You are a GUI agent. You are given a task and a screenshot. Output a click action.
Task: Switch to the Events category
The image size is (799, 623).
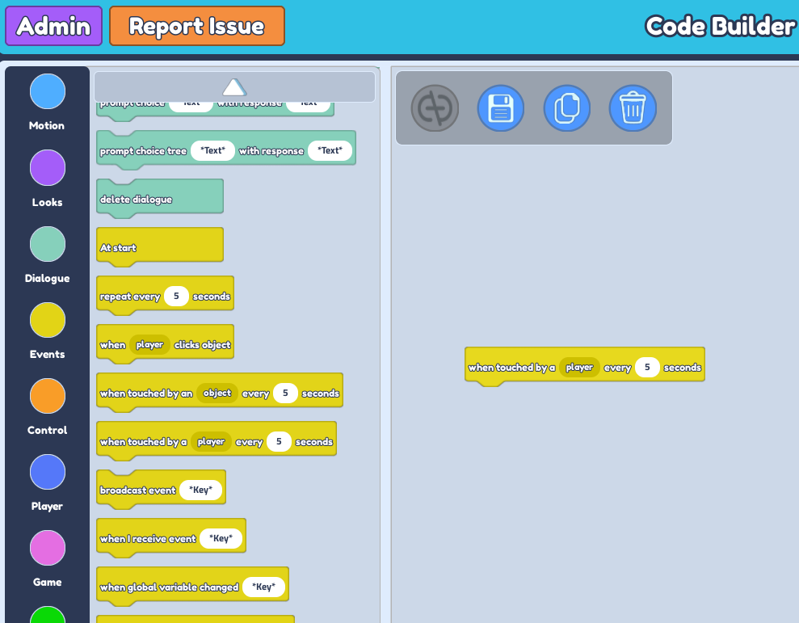[48, 320]
